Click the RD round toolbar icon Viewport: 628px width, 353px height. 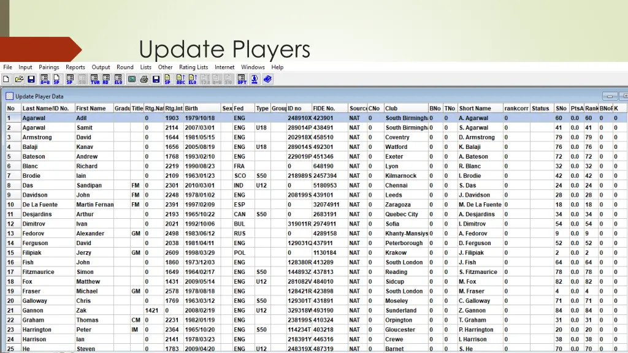click(106, 79)
